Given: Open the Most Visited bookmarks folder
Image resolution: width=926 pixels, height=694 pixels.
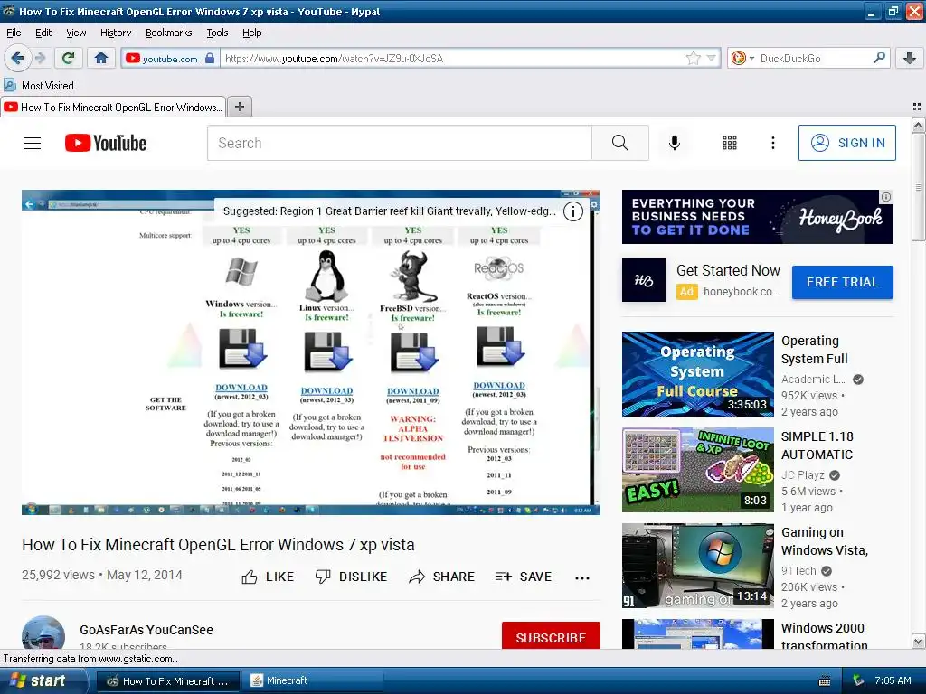Looking at the screenshot, I should click(39, 86).
